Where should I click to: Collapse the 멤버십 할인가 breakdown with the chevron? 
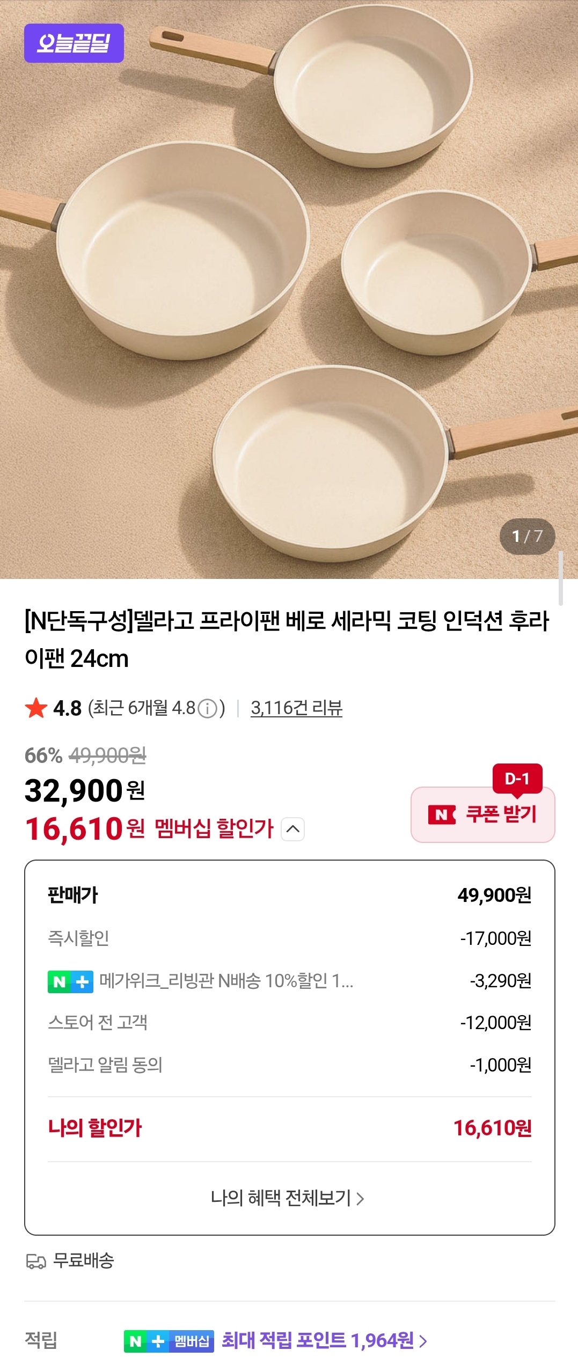pyautogui.click(x=293, y=829)
